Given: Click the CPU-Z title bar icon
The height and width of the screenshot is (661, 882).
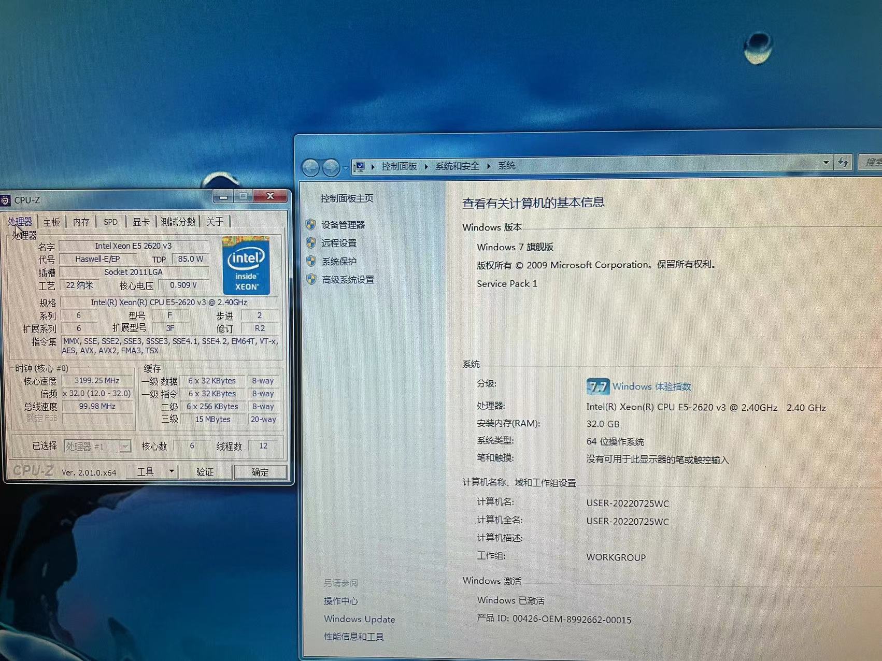Looking at the screenshot, I should click(x=6, y=200).
